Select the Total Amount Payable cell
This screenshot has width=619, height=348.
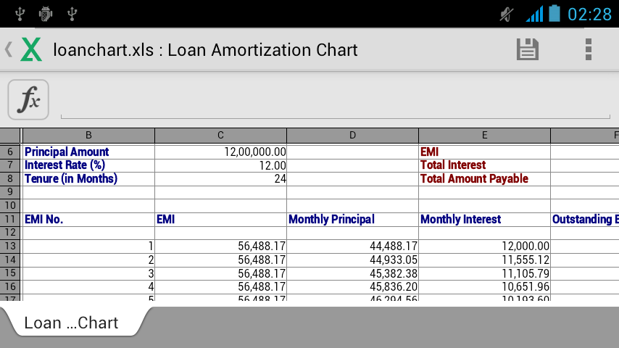click(484, 178)
